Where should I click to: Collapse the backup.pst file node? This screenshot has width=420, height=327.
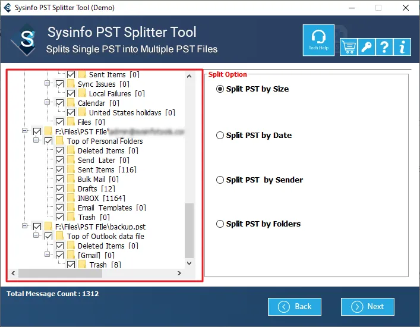24,226
